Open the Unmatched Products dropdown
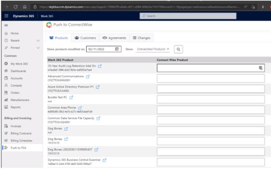The width and height of the screenshot is (271, 170). tap(153, 49)
